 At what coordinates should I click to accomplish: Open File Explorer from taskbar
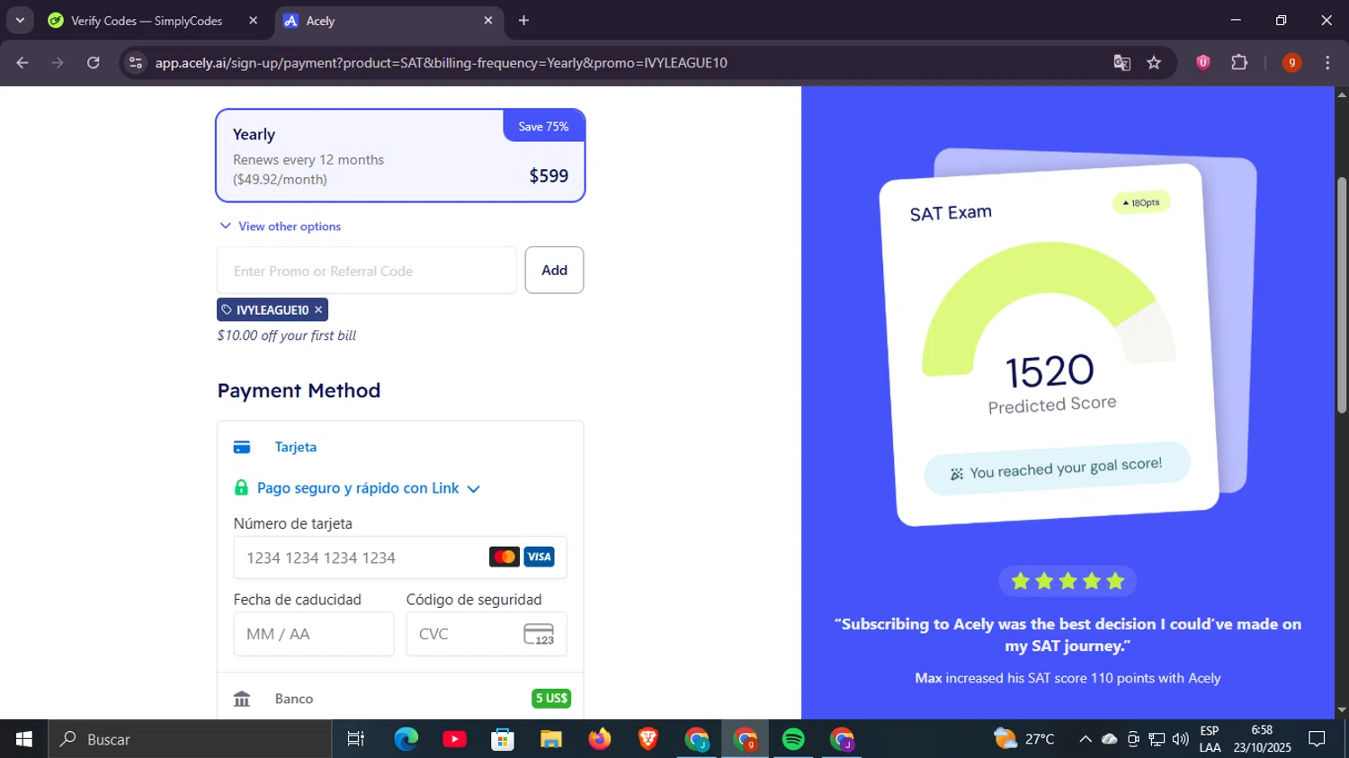(x=551, y=739)
